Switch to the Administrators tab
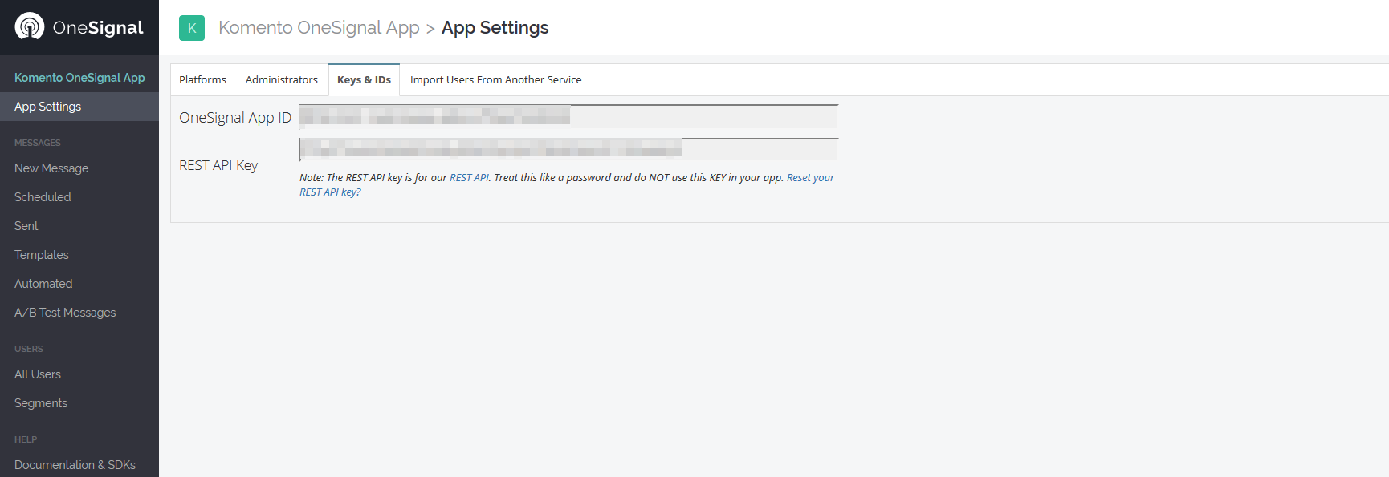Viewport: 1389px width, 477px height. coord(282,80)
